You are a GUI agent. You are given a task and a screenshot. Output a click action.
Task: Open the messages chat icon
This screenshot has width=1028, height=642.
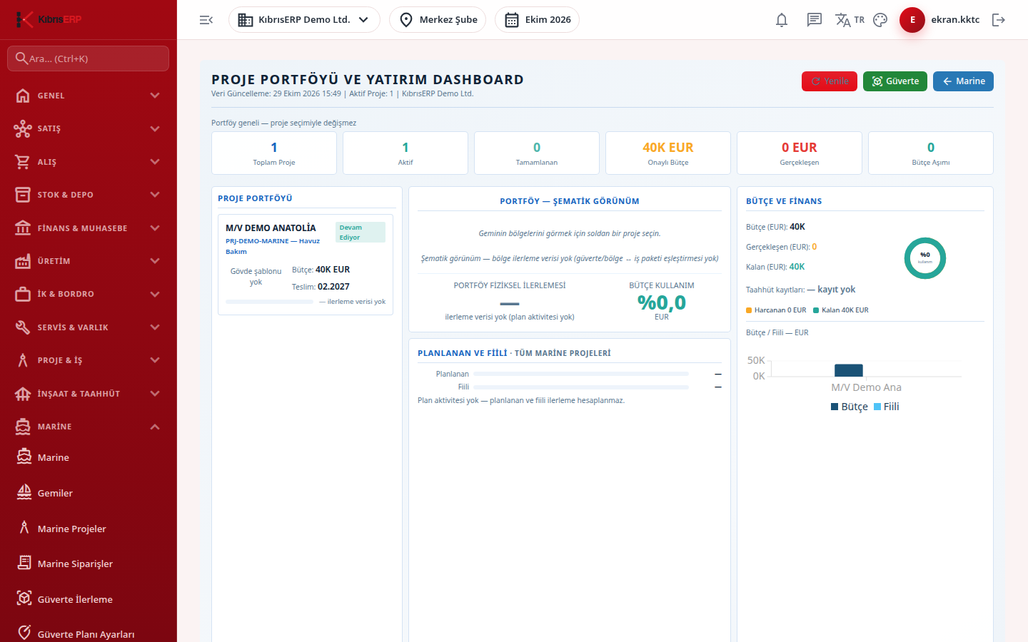(815, 20)
